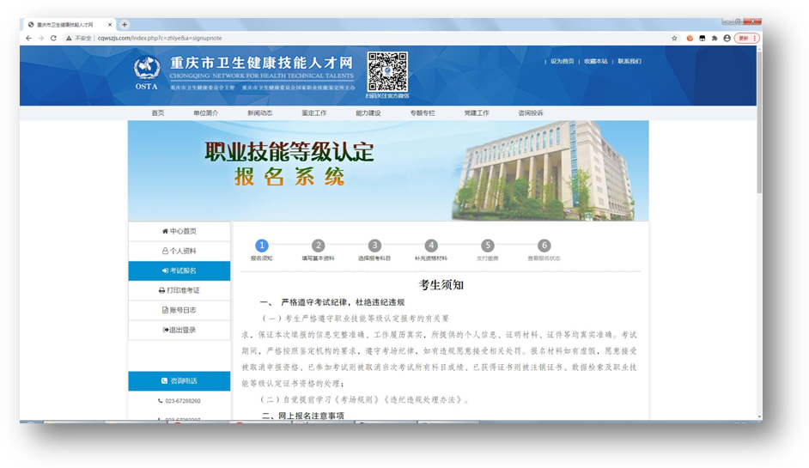Click the browser back arrow
The image size is (809, 468).
coord(29,38)
